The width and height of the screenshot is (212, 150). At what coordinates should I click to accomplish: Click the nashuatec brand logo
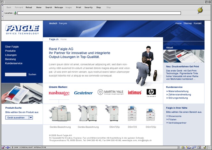pos(59,93)
